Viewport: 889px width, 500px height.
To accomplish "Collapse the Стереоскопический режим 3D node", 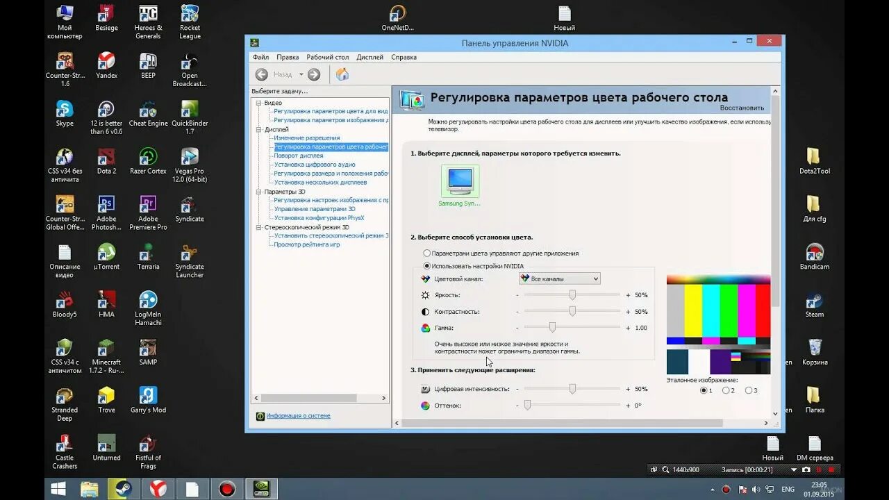I will (259, 227).
